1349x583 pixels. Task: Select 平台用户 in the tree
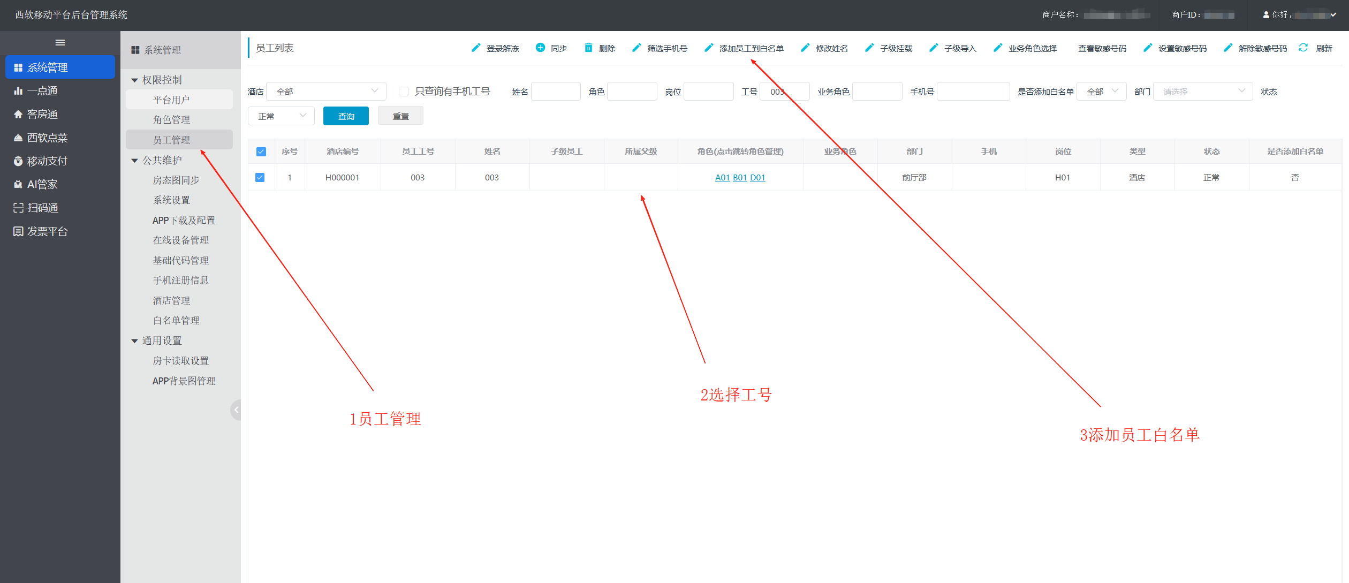point(179,100)
